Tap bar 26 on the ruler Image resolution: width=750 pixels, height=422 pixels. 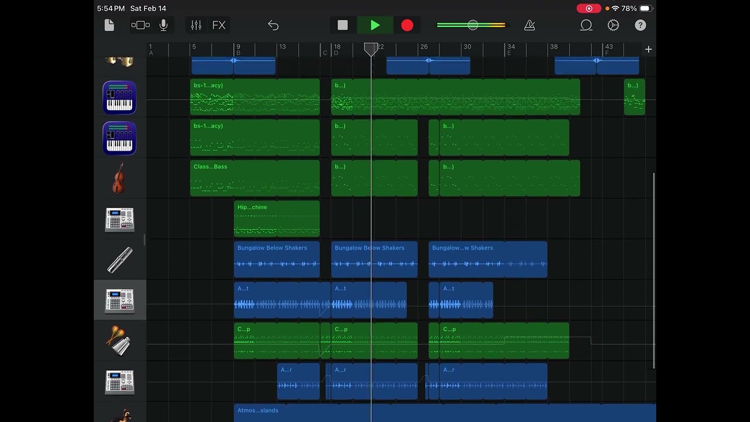coord(424,47)
